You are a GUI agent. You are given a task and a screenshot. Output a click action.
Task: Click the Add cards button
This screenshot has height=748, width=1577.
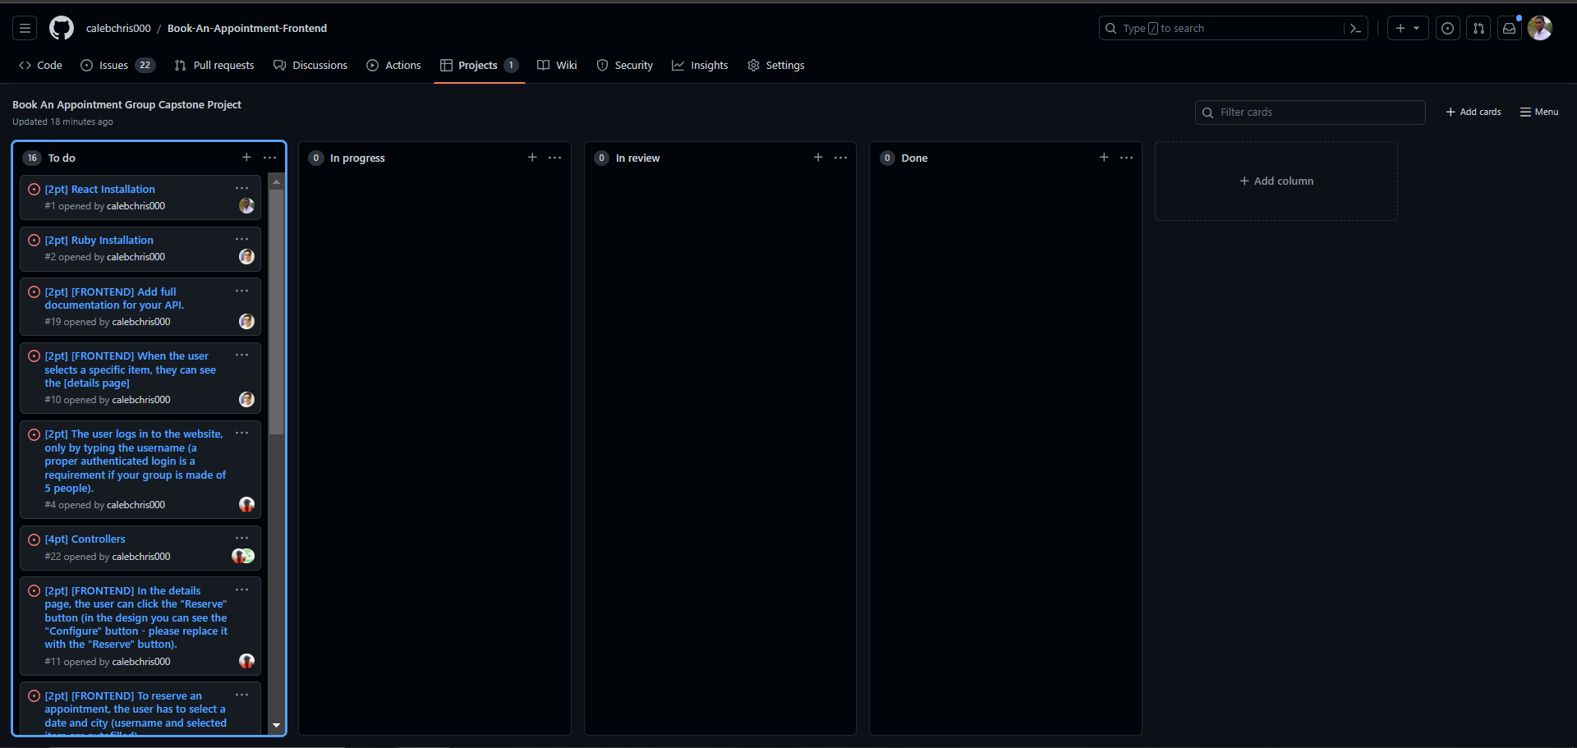[1473, 112]
